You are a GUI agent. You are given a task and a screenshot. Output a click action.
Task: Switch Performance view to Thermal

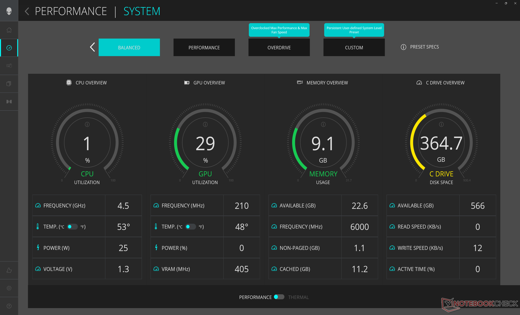[x=279, y=297]
